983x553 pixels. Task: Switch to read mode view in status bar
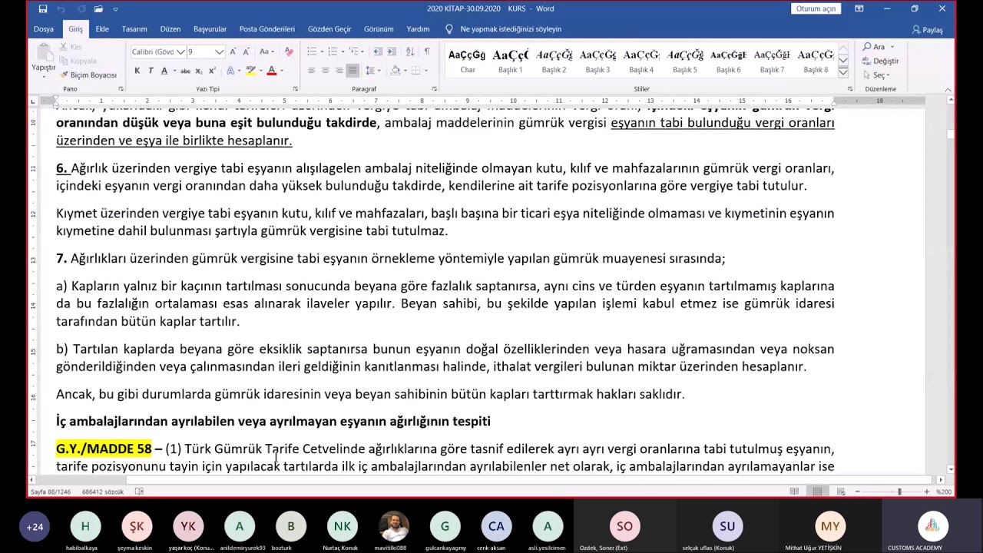click(794, 492)
